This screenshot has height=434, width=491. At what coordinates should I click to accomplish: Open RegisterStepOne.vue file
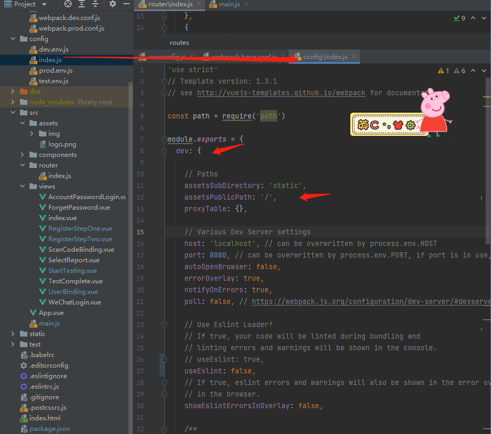(x=80, y=229)
